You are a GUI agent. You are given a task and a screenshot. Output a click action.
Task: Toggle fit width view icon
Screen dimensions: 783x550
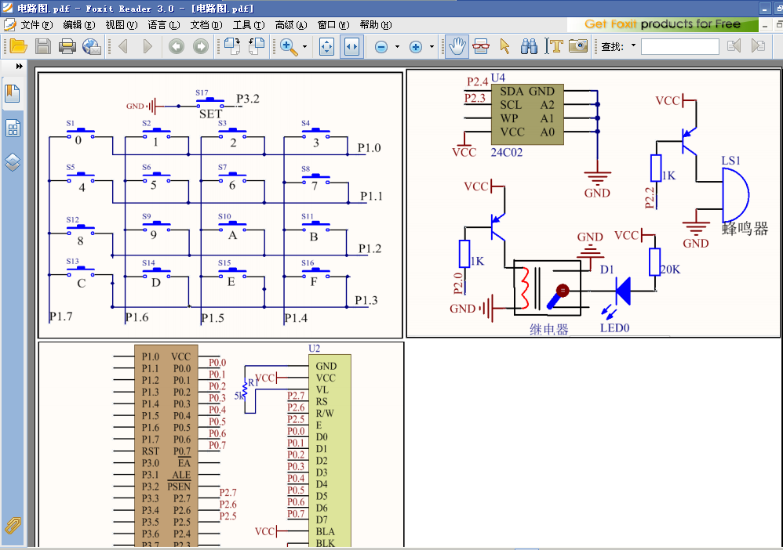352,46
